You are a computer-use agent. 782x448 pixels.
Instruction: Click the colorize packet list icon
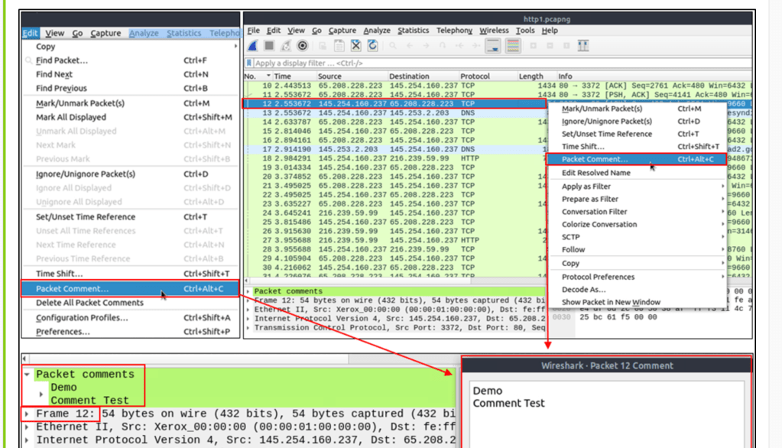513,47
